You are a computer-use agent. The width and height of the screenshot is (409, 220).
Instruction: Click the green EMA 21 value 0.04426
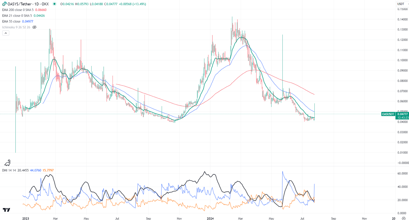click(x=39, y=16)
